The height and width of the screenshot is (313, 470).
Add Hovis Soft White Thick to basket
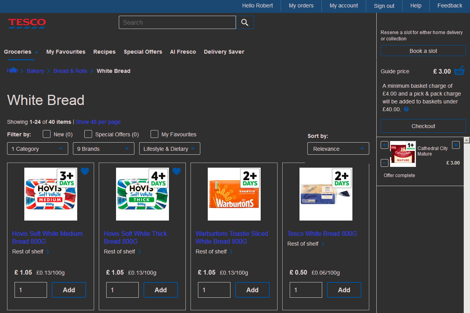point(161,290)
